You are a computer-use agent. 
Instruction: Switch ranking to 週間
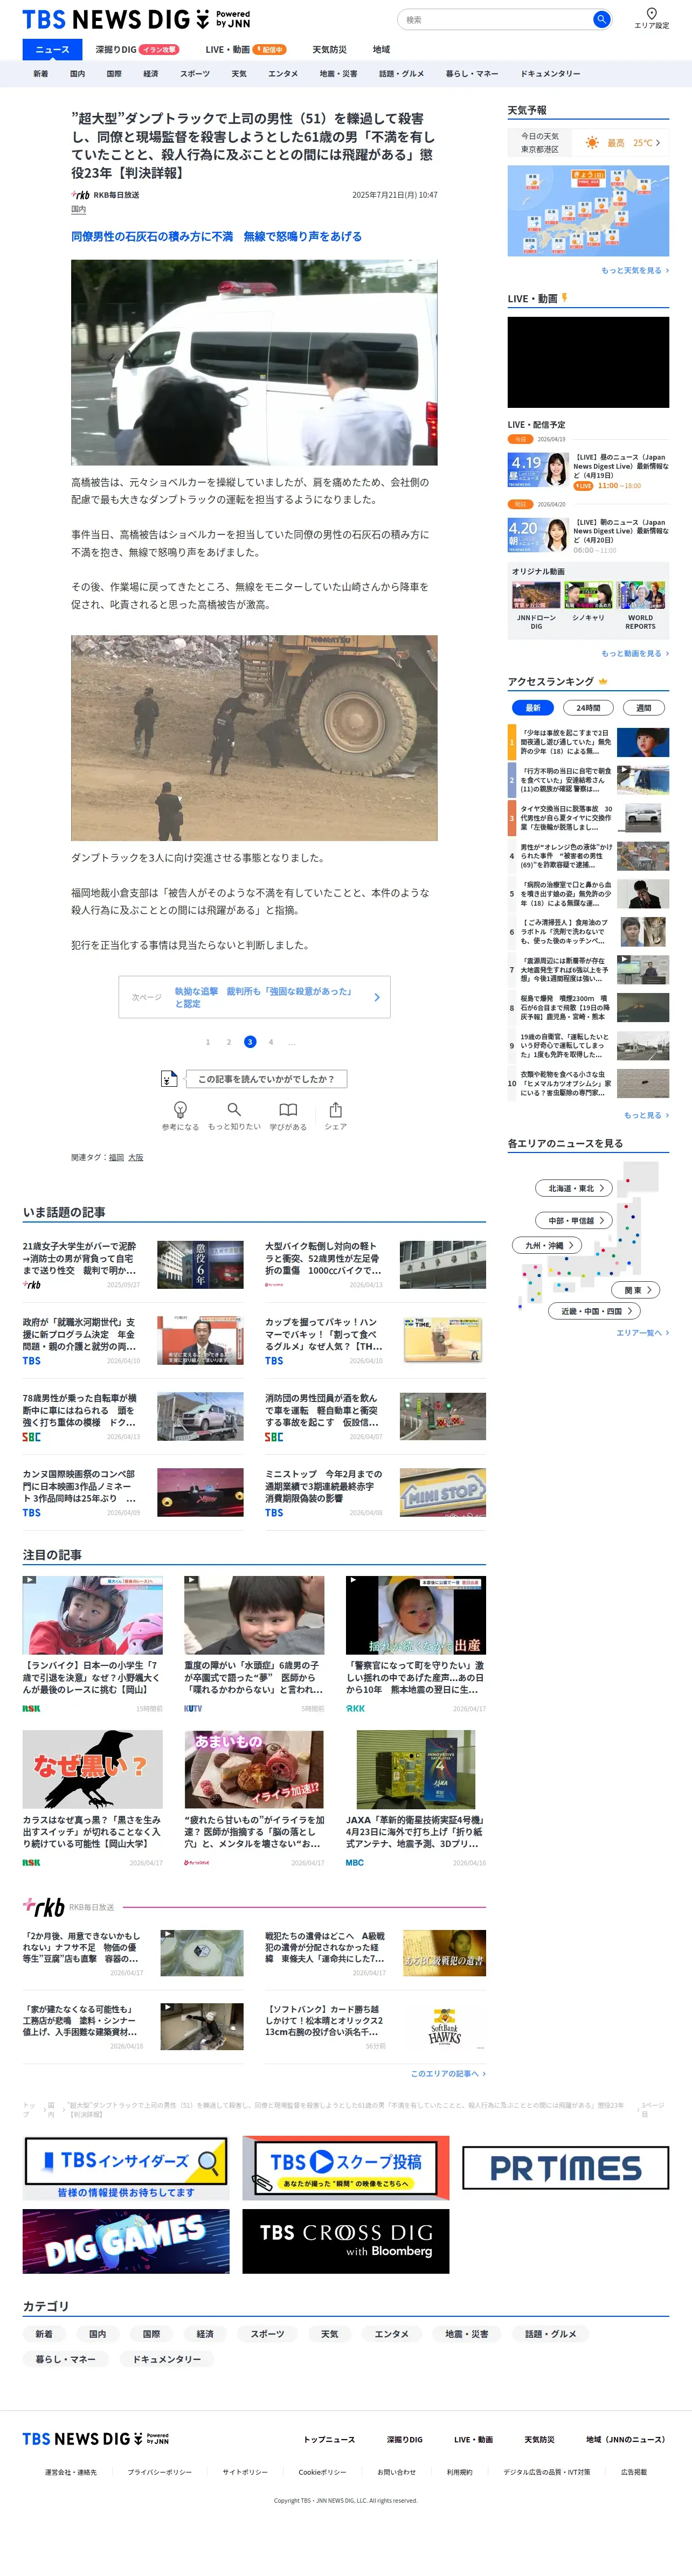pos(643,708)
